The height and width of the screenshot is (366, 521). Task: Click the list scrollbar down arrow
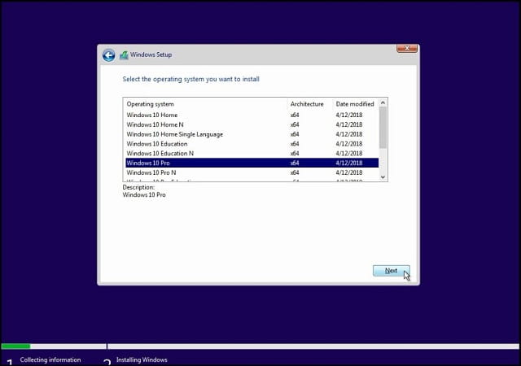(383, 177)
